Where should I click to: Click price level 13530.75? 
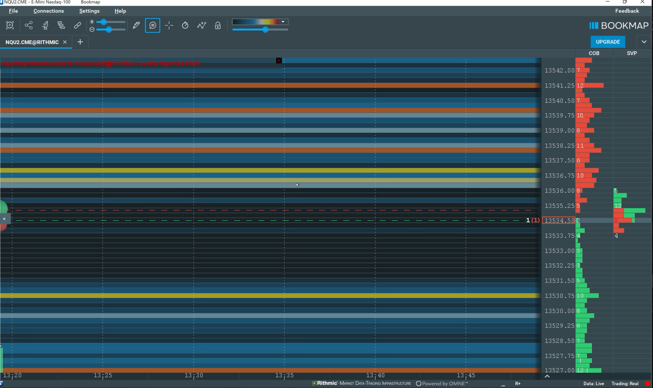(559, 296)
